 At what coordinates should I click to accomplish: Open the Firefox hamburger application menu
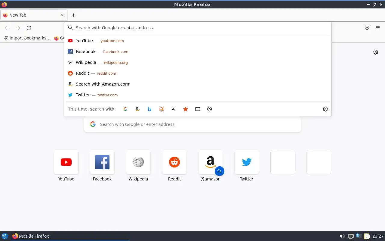378,28
